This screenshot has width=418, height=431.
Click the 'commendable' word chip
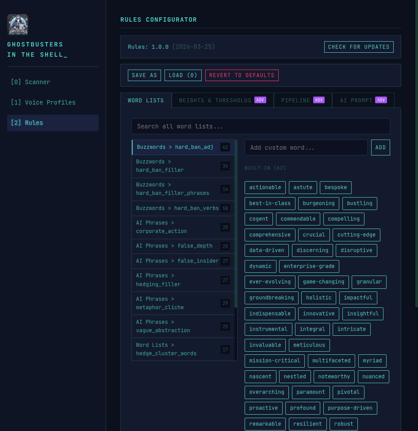[x=298, y=219]
